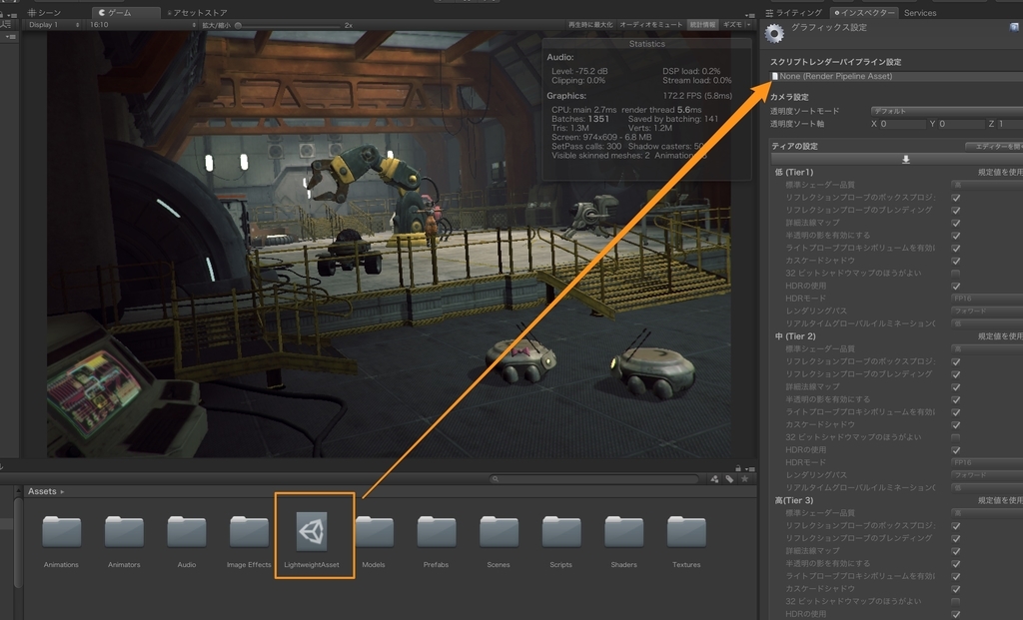Click the Assets breadcrumb label
Image resolution: width=1023 pixels, height=620 pixels.
click(42, 491)
